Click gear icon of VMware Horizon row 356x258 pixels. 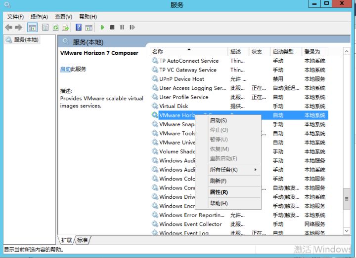coord(155,115)
